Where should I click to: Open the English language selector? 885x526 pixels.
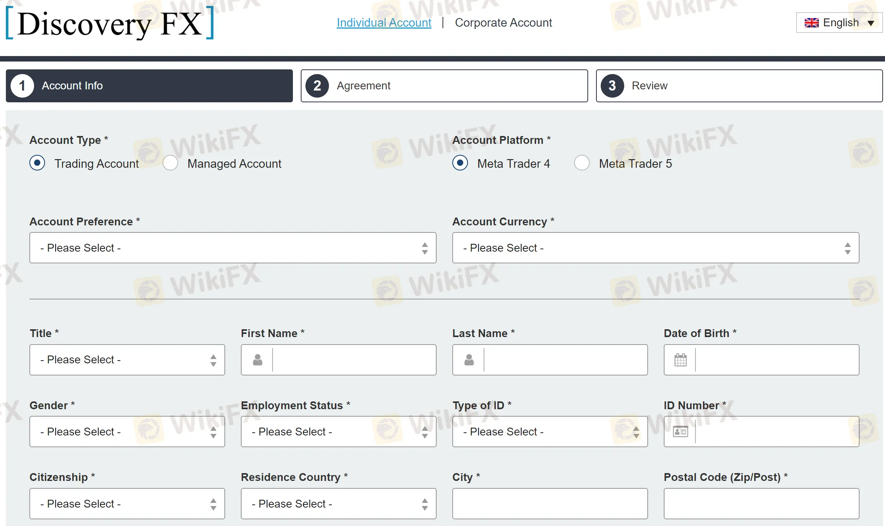click(x=839, y=23)
